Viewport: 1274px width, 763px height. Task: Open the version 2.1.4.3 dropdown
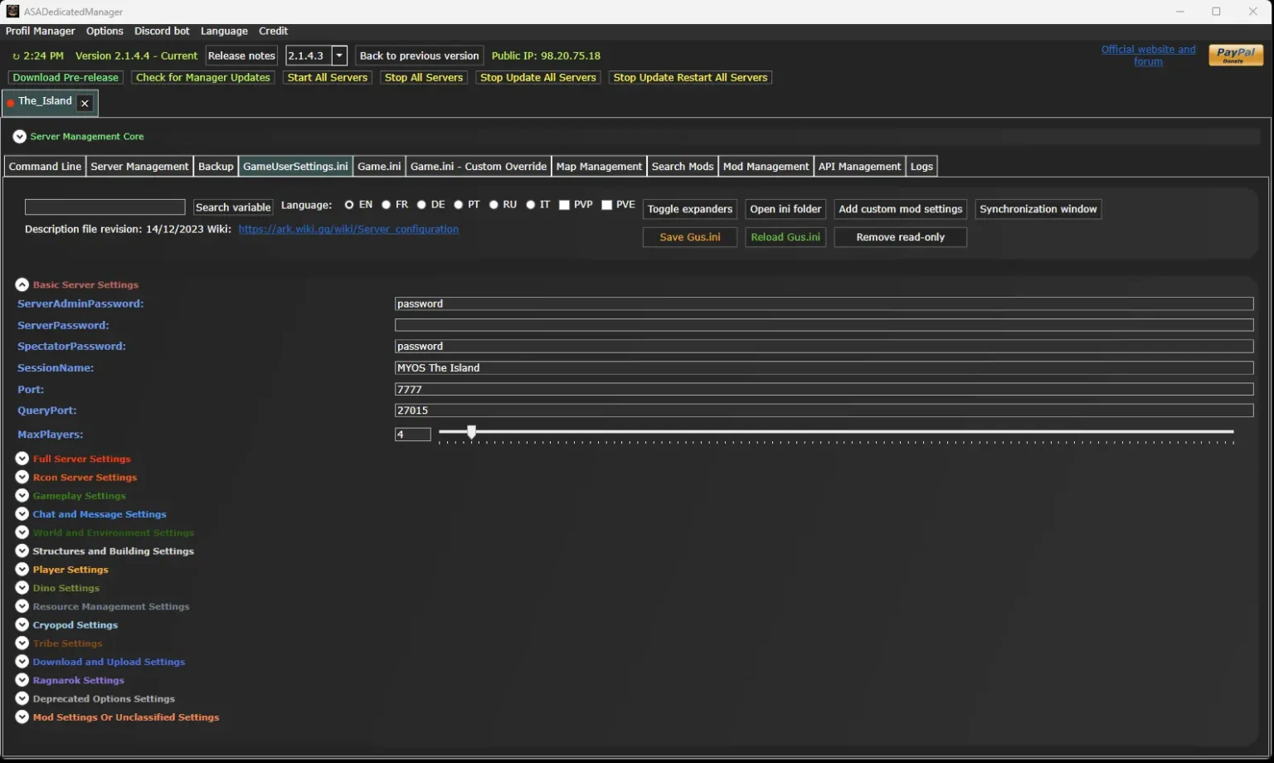[x=339, y=56]
